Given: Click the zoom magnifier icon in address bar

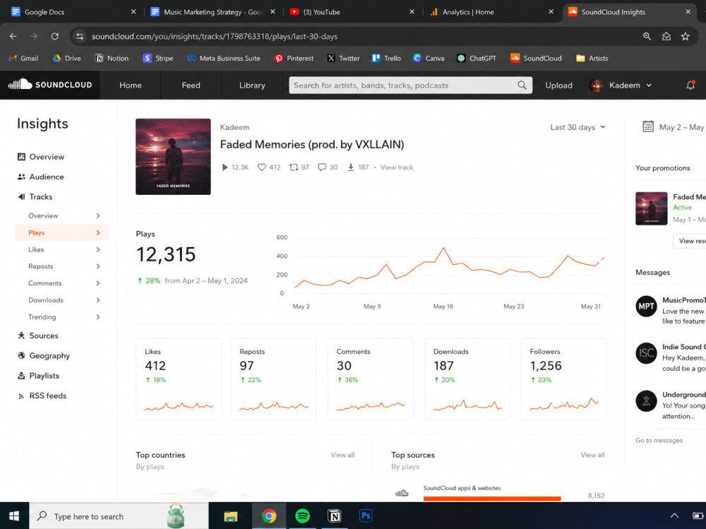Looking at the screenshot, I should click(647, 37).
